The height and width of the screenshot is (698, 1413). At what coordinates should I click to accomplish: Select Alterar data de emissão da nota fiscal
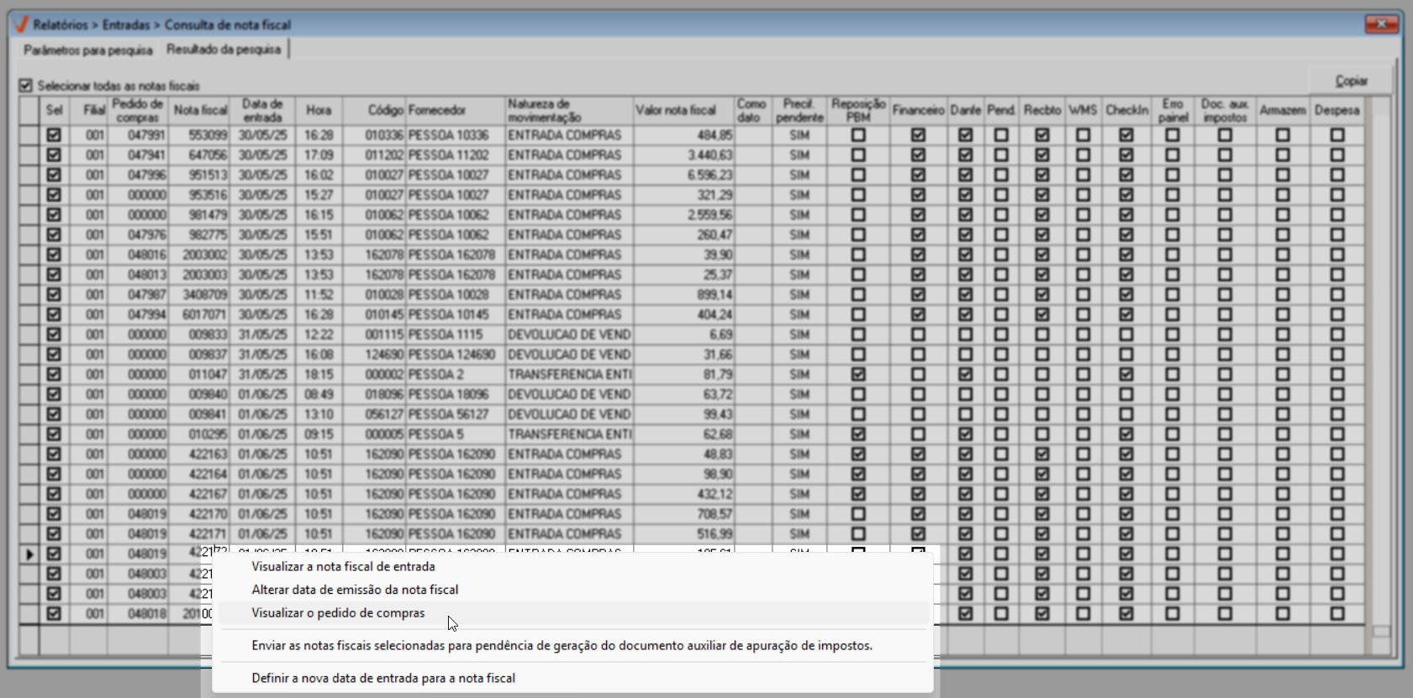355,590
